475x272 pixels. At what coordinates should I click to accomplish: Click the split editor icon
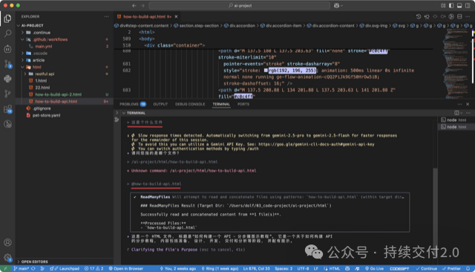(x=459, y=16)
